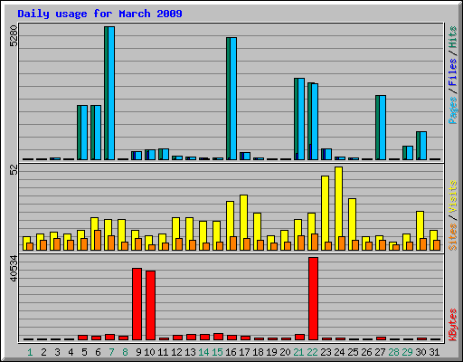
Task: Select day label '12' on the x-axis
Action: [x=176, y=352]
